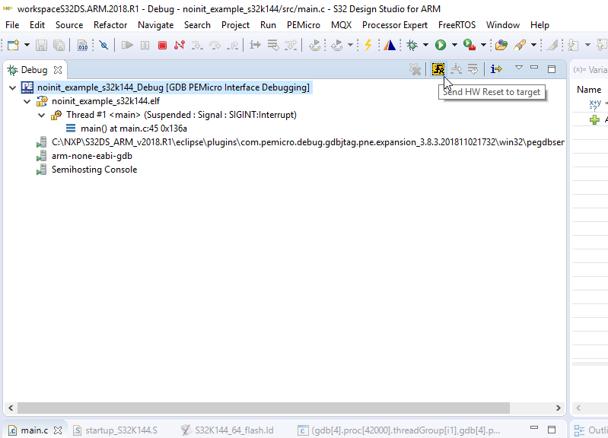Click the green Run launch button

(x=441, y=46)
